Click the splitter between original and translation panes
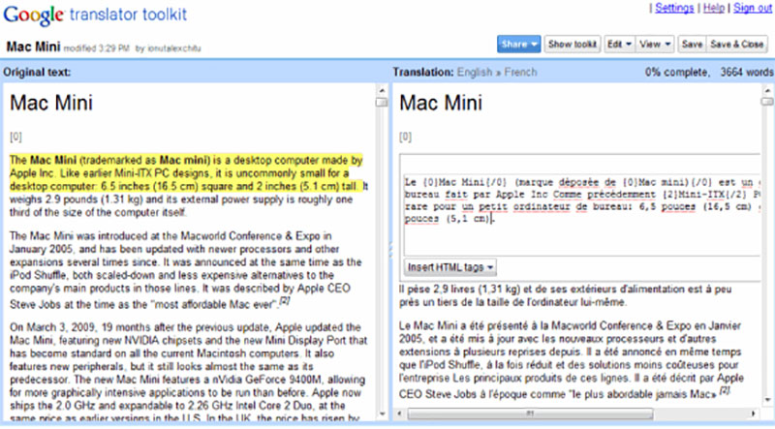The height and width of the screenshot is (429, 775). click(x=388, y=247)
